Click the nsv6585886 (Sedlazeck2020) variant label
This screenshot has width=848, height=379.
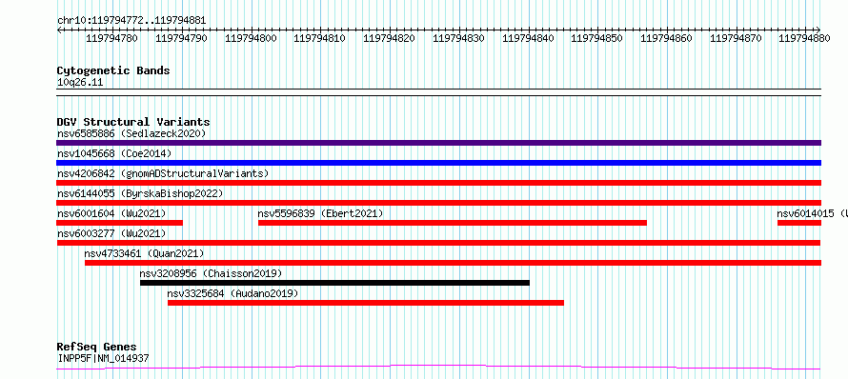tap(131, 133)
